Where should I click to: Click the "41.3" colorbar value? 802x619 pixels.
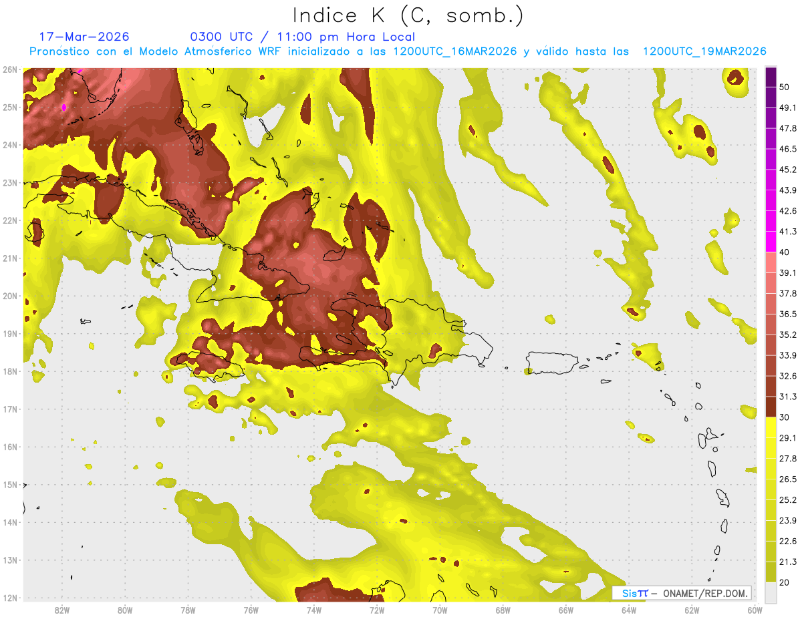[789, 232]
